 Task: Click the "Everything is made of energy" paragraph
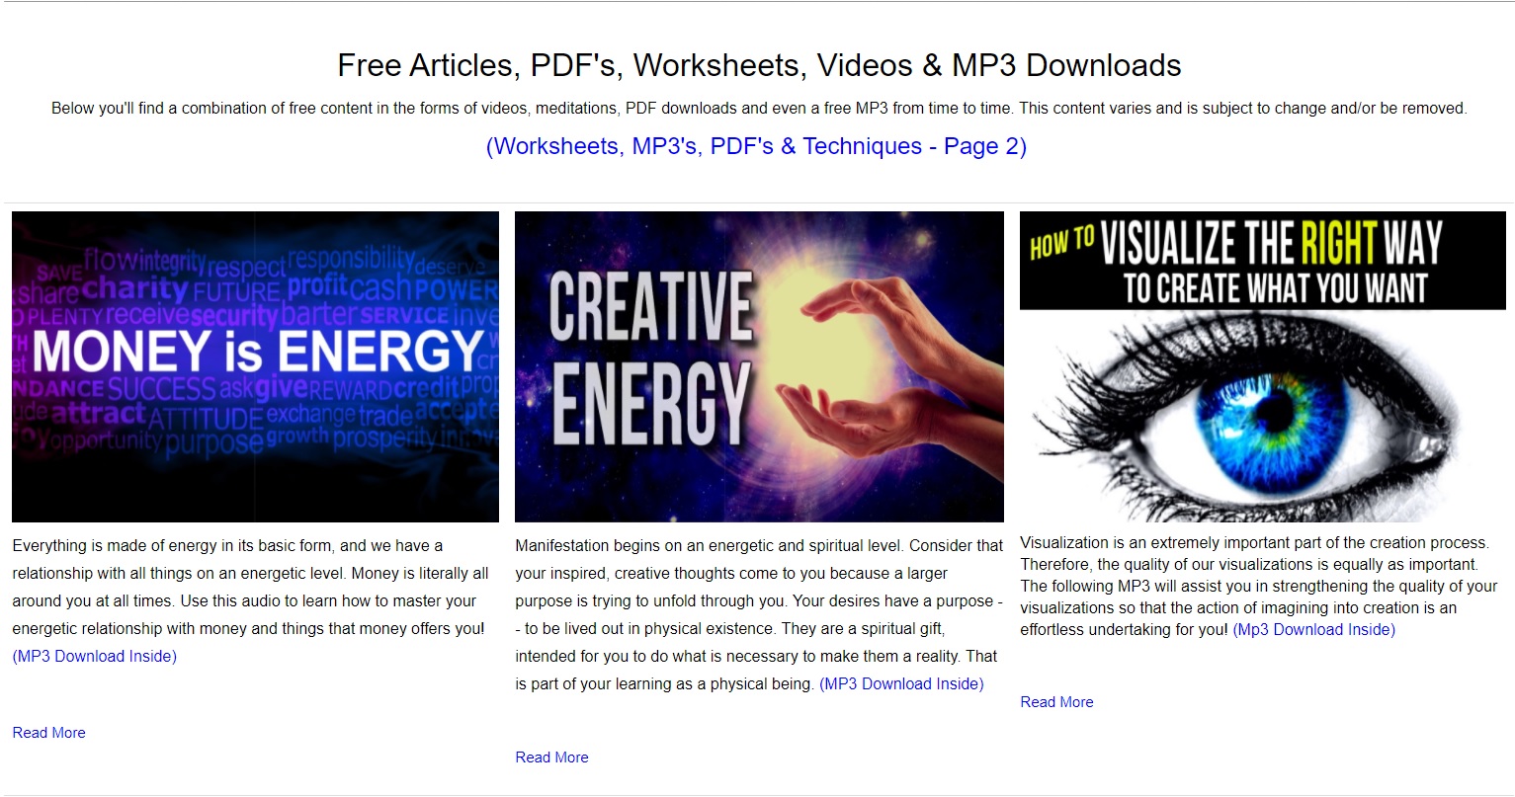251,600
